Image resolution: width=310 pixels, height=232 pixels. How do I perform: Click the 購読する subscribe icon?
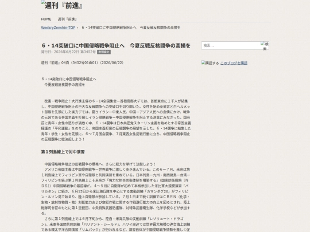tap(210, 63)
